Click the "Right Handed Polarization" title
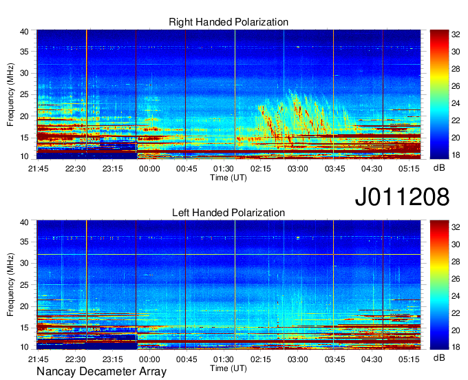This screenshot has height=380, width=468. pyautogui.click(x=228, y=22)
